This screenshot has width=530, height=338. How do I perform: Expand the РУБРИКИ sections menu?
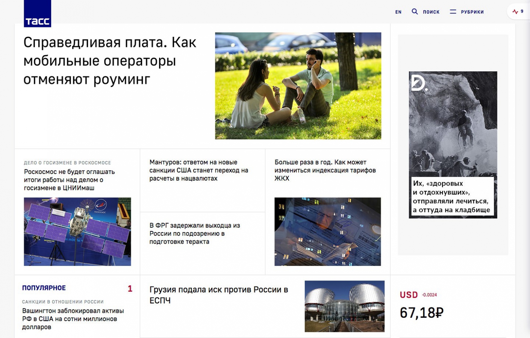472,12
